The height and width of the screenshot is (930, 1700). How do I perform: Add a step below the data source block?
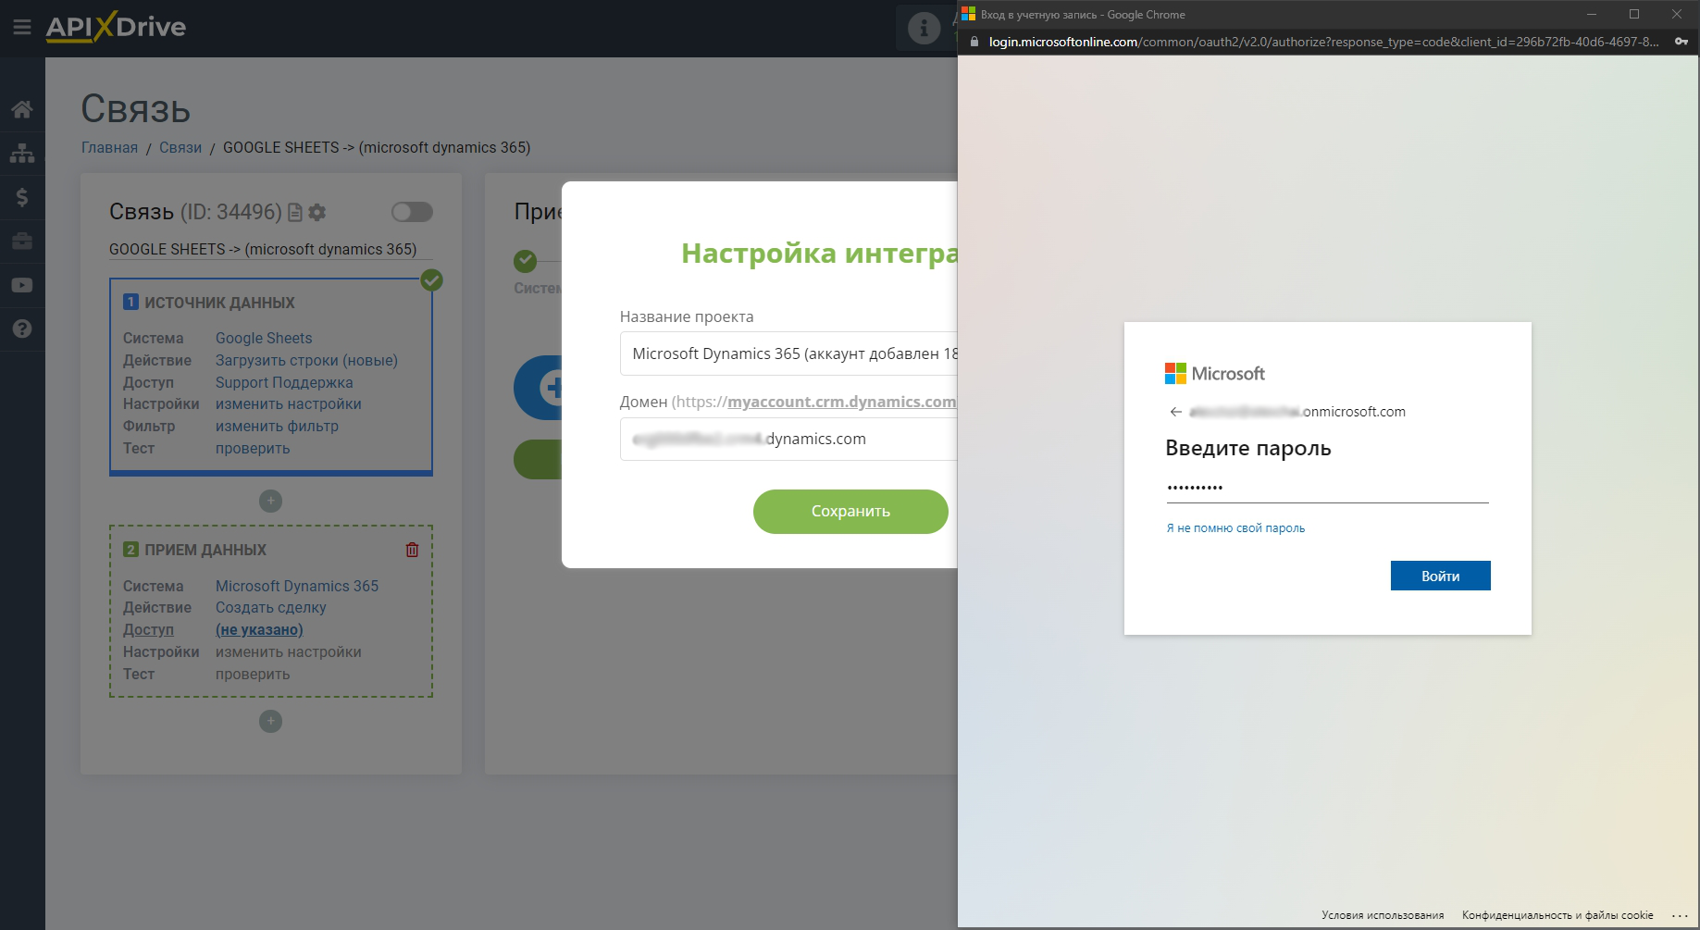point(270,501)
